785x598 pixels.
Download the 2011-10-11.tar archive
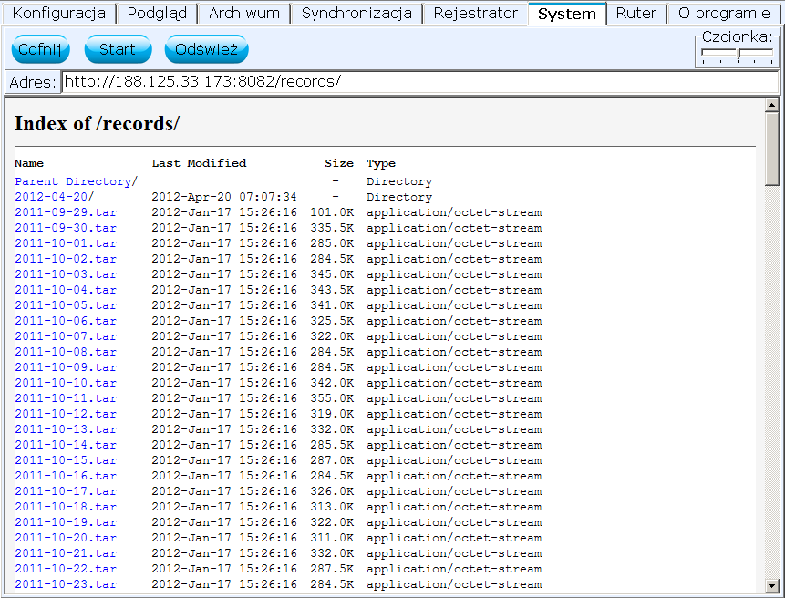(x=66, y=398)
